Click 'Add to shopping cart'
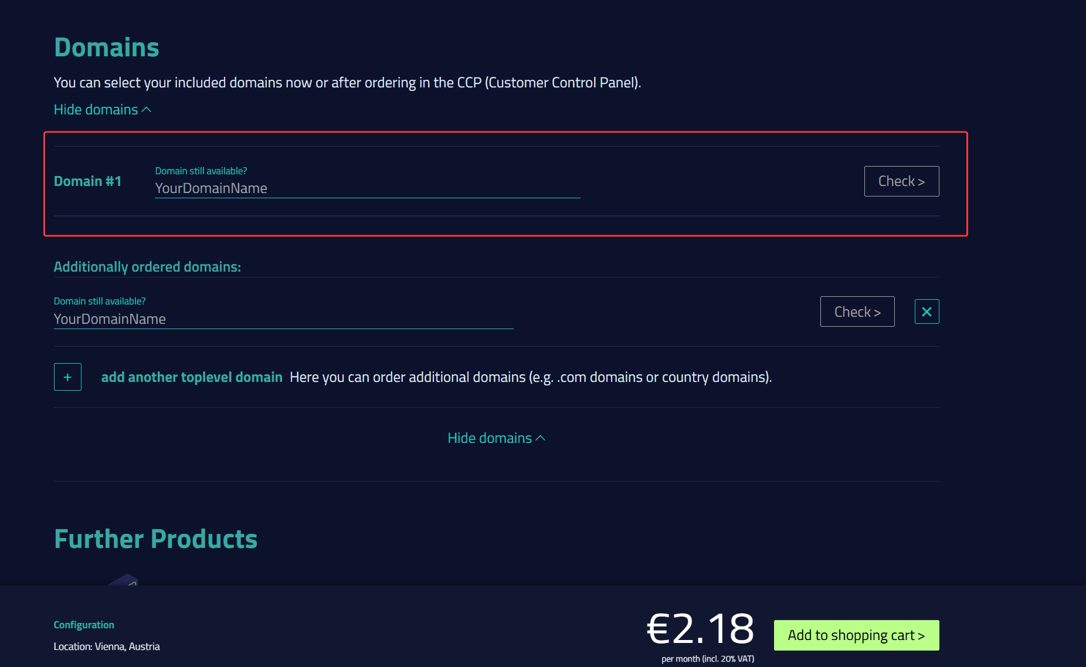The height and width of the screenshot is (667, 1086). [x=856, y=635]
